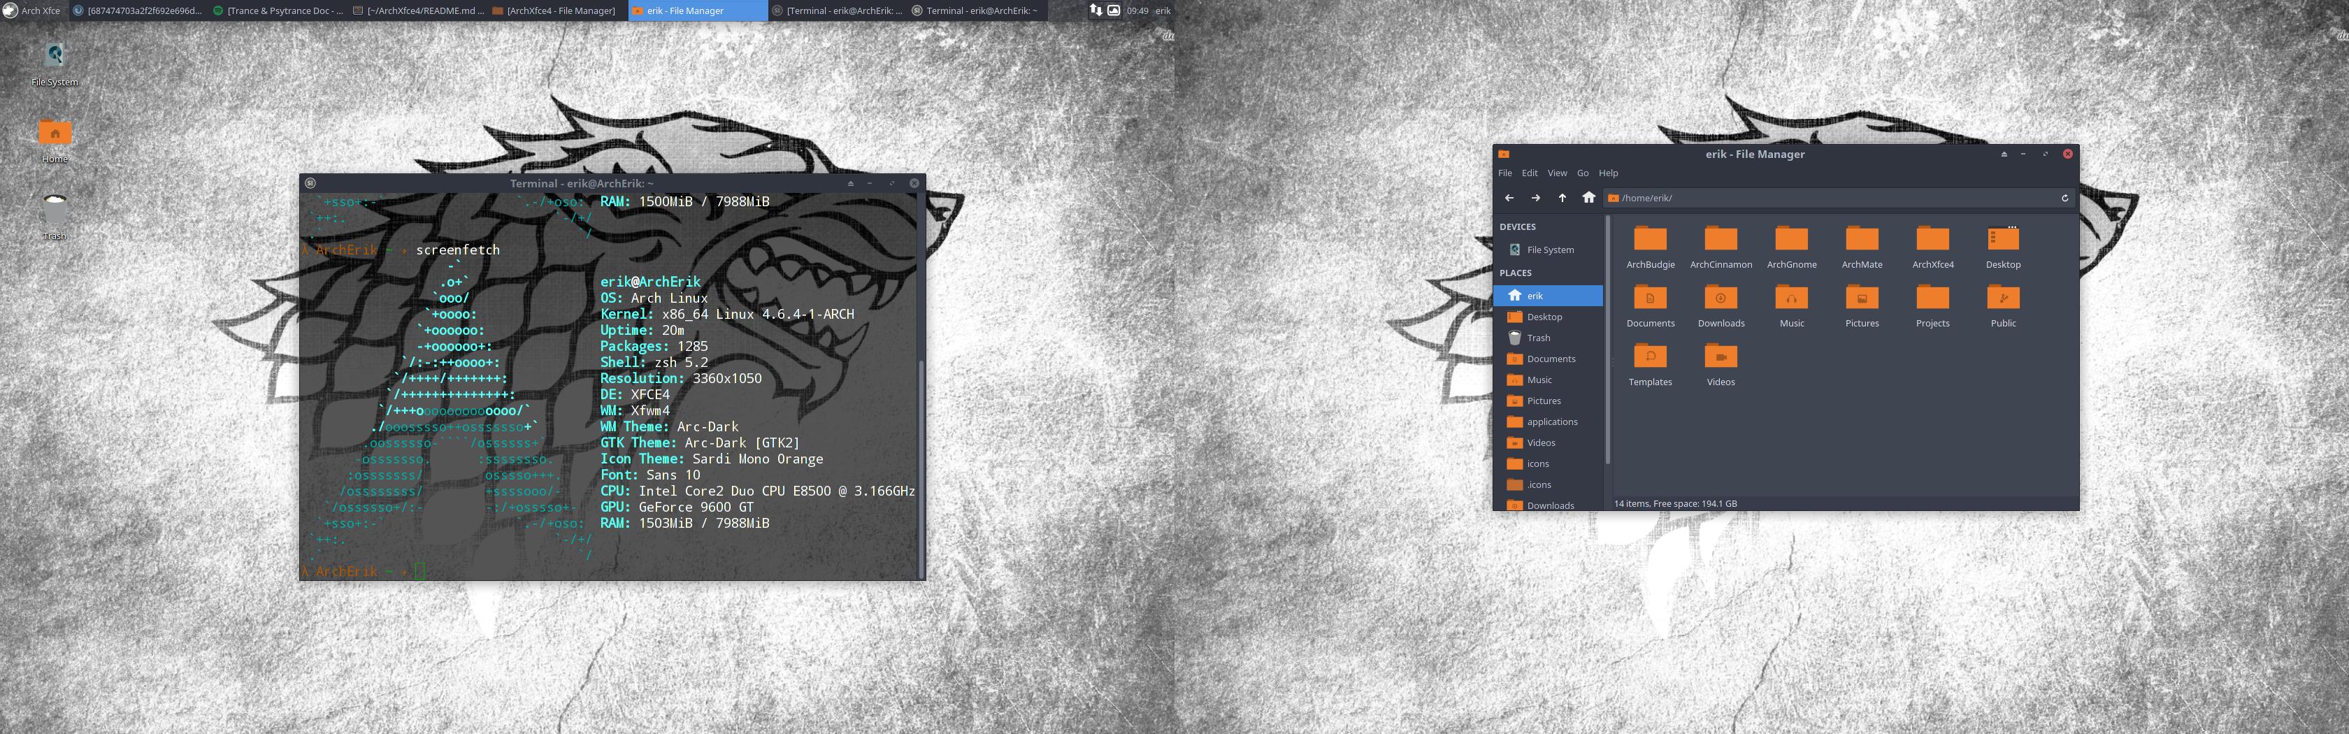Image resolution: width=2349 pixels, height=734 pixels.
Task: Go back with the left arrow button
Action: tap(1509, 198)
